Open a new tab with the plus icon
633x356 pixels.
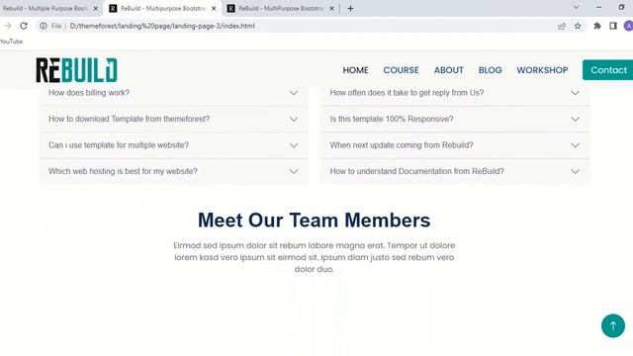click(350, 9)
